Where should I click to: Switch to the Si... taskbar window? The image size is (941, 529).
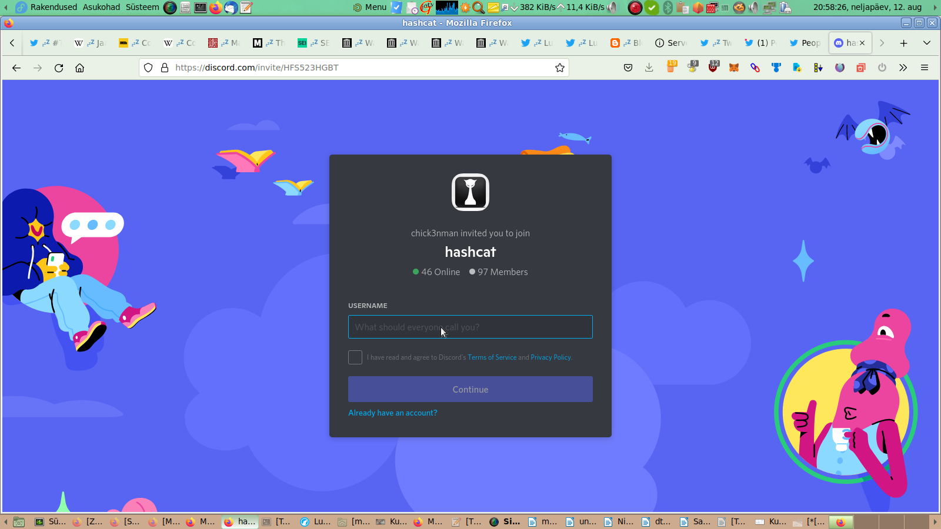pyautogui.click(x=505, y=521)
